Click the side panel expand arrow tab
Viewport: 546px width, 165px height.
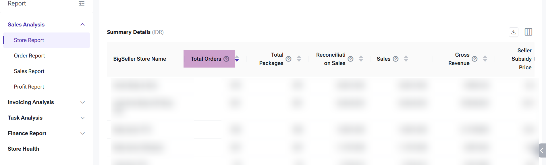pos(542,150)
